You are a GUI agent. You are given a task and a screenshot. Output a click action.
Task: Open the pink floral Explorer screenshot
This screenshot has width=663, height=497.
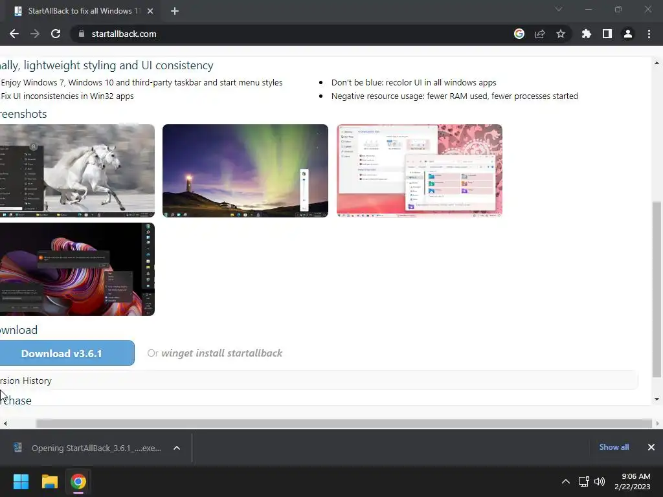tap(420, 171)
